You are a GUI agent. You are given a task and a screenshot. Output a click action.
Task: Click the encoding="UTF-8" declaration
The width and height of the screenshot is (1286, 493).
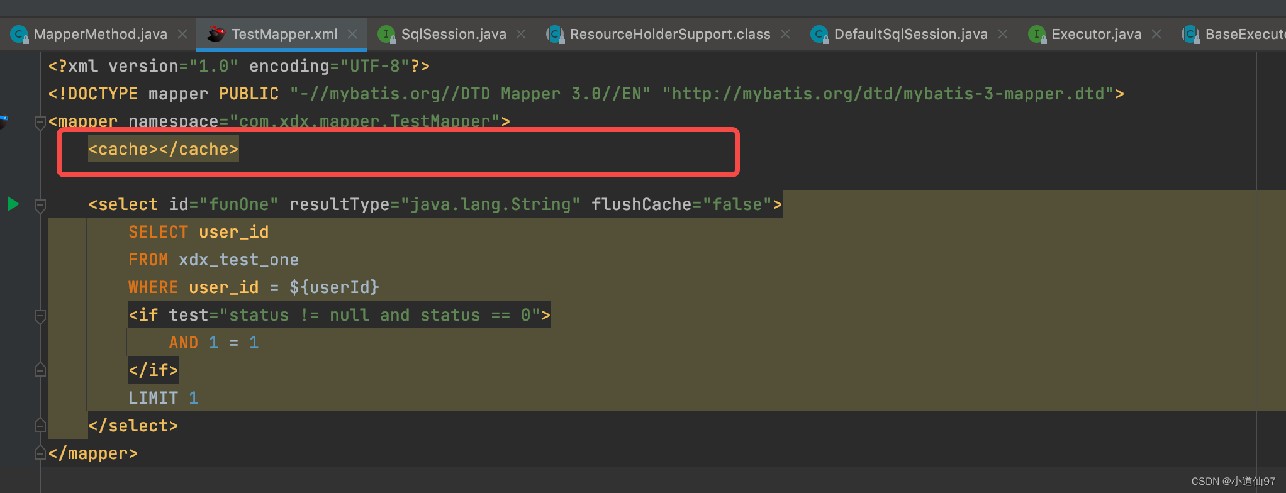[x=330, y=66]
